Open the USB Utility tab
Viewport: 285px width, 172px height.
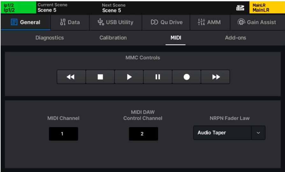point(116,22)
